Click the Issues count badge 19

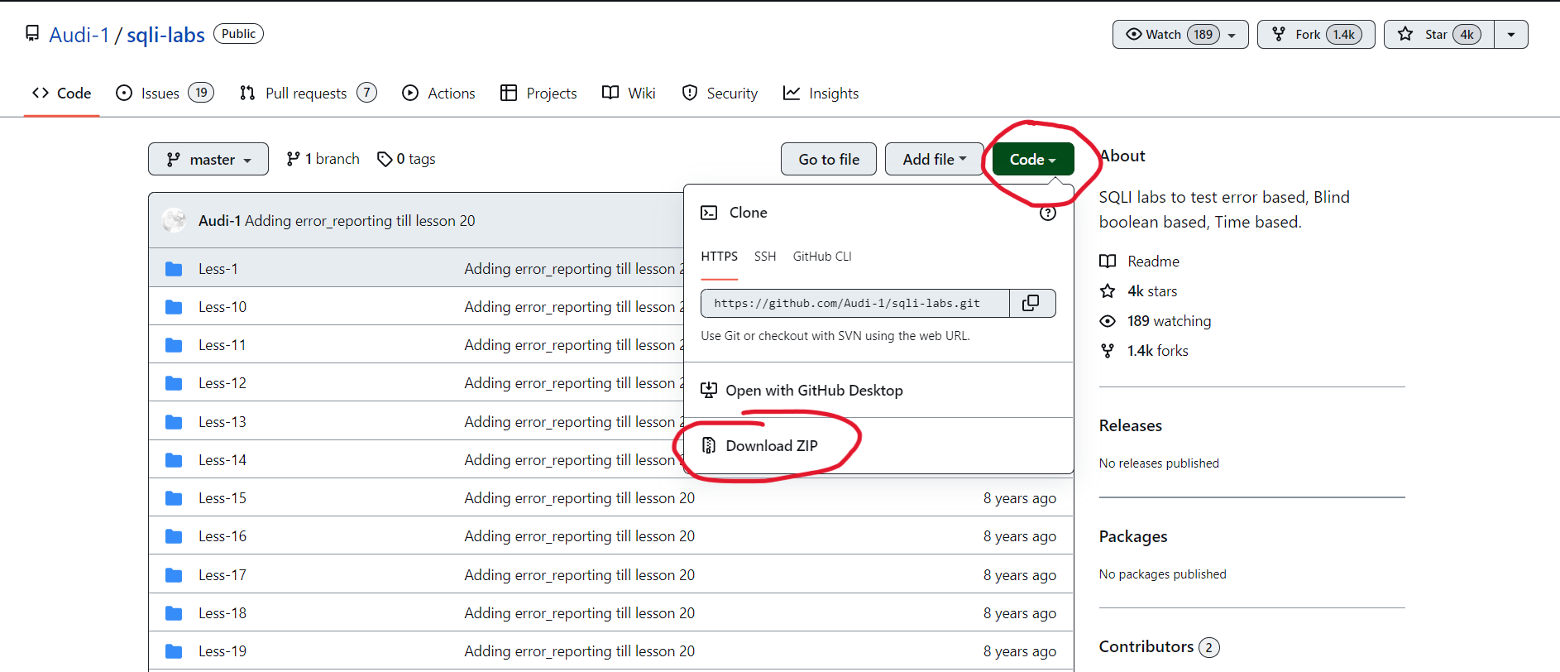click(201, 93)
